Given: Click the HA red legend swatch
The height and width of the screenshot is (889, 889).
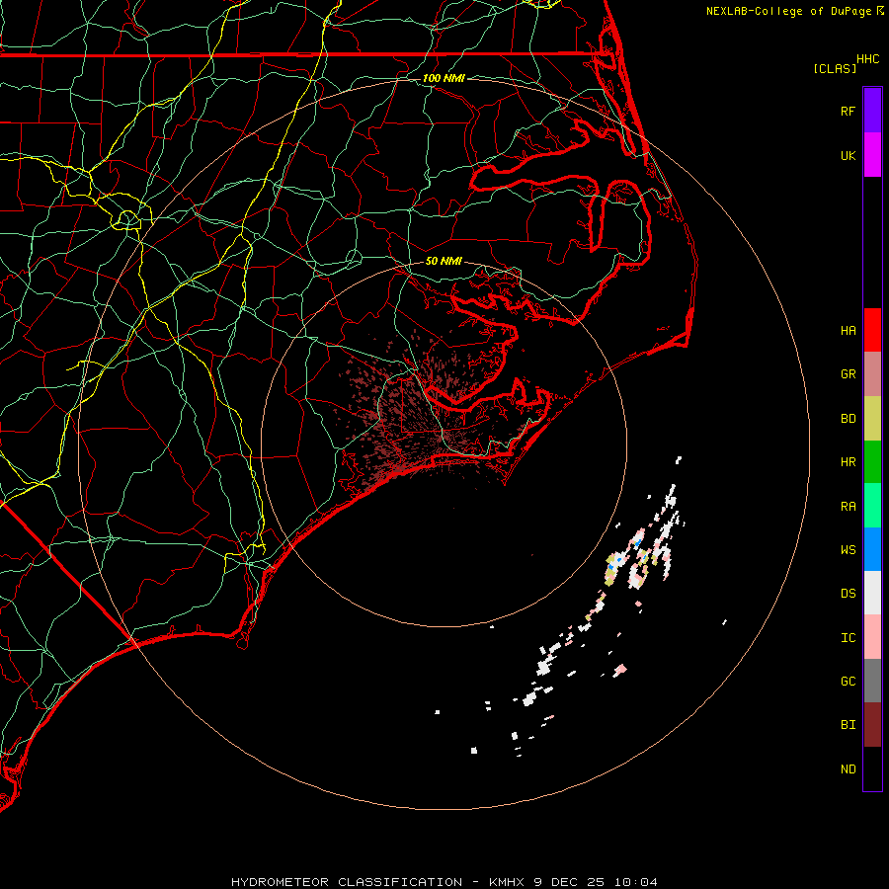Looking at the screenshot, I should (x=872, y=330).
